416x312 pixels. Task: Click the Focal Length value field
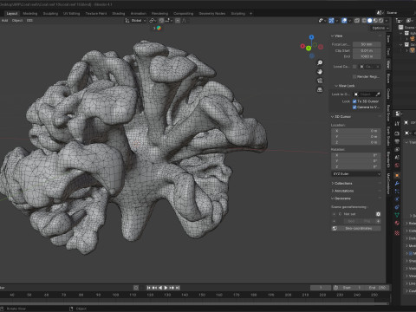coord(367,44)
